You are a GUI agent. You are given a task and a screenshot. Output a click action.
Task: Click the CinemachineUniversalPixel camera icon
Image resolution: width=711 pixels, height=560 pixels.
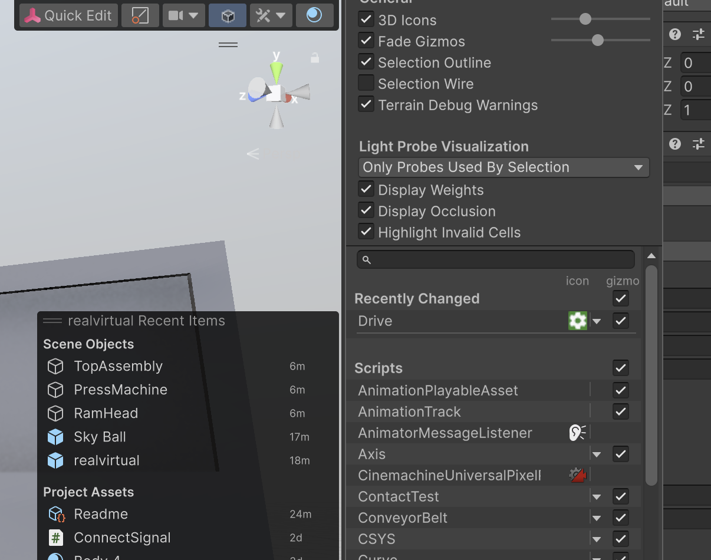[x=577, y=475]
